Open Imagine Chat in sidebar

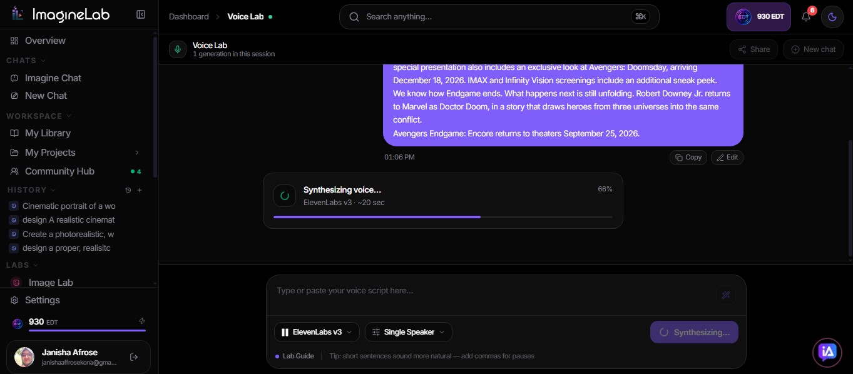pyautogui.click(x=53, y=78)
